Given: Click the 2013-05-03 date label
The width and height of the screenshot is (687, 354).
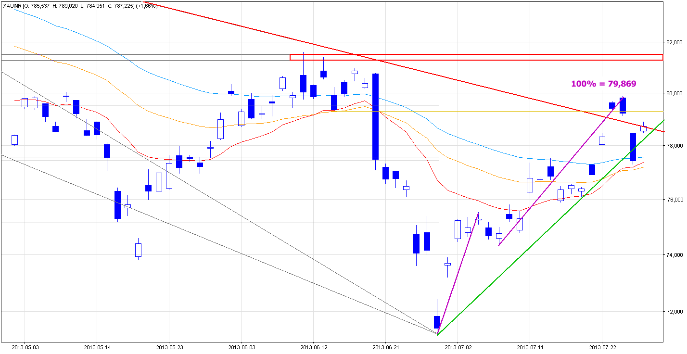Looking at the screenshot, I should (x=25, y=347).
